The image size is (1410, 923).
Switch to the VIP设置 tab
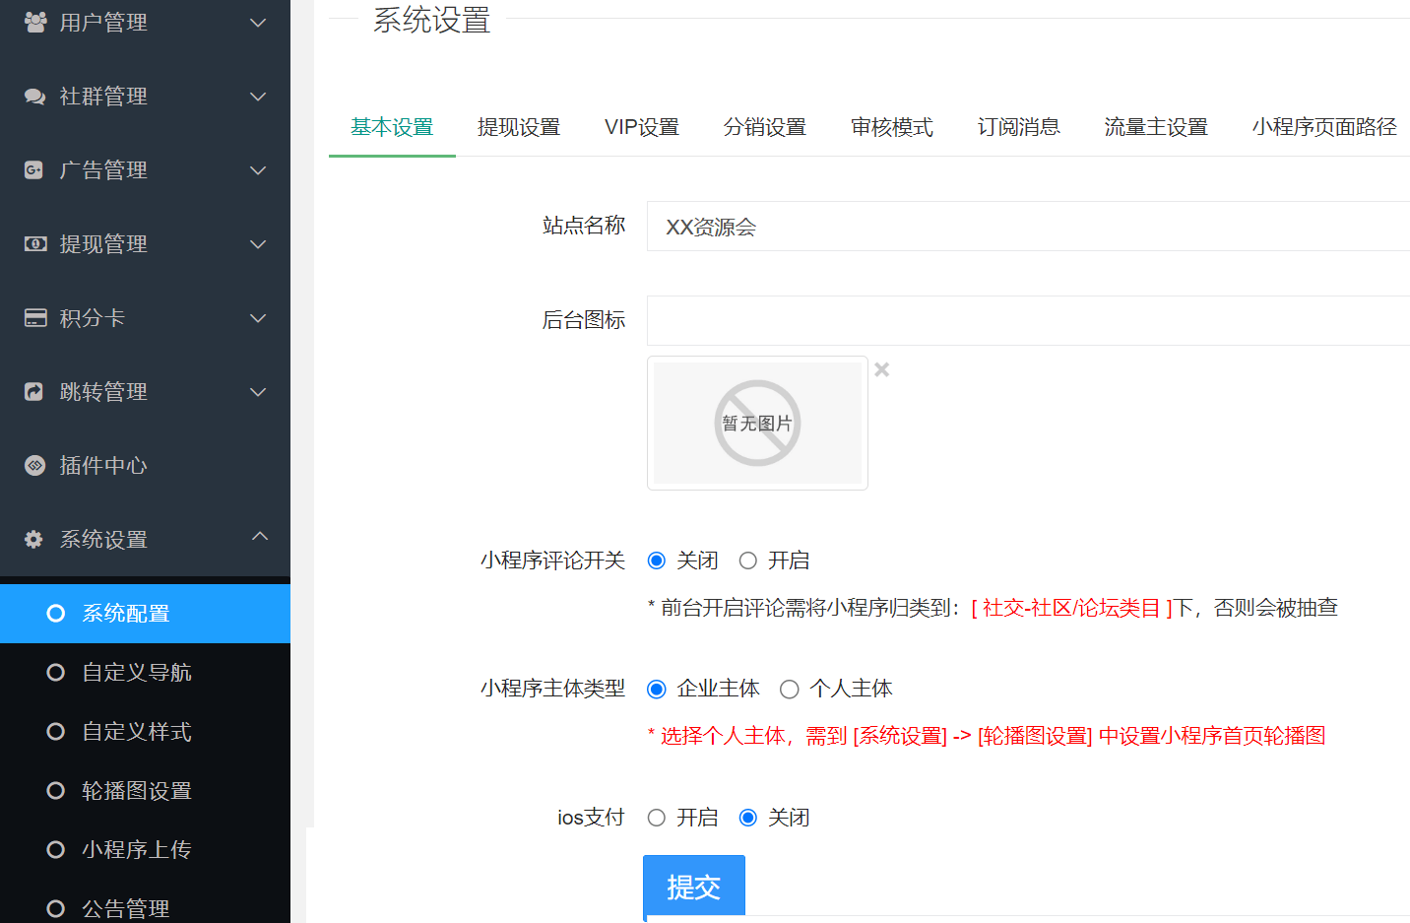pos(641,127)
